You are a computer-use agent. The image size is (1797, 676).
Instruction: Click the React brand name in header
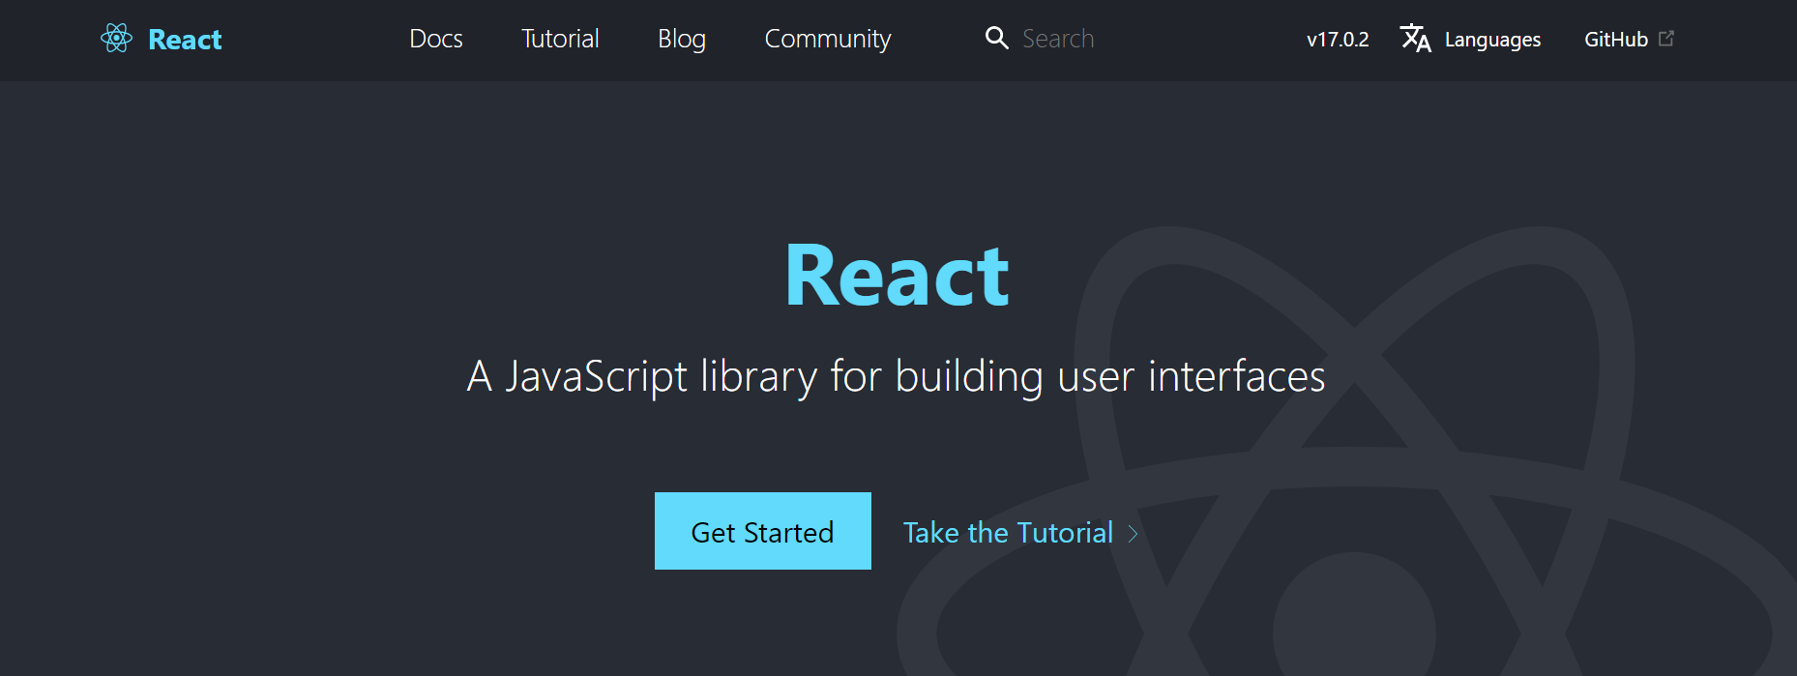(185, 40)
